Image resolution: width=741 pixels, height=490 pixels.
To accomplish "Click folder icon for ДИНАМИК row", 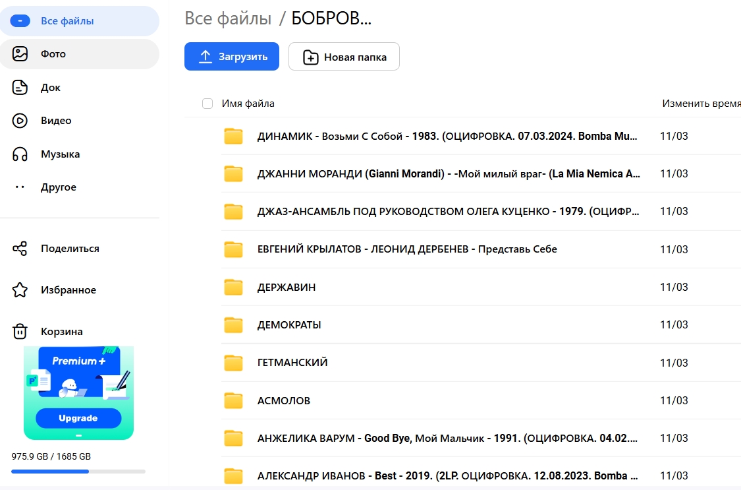I will [233, 137].
